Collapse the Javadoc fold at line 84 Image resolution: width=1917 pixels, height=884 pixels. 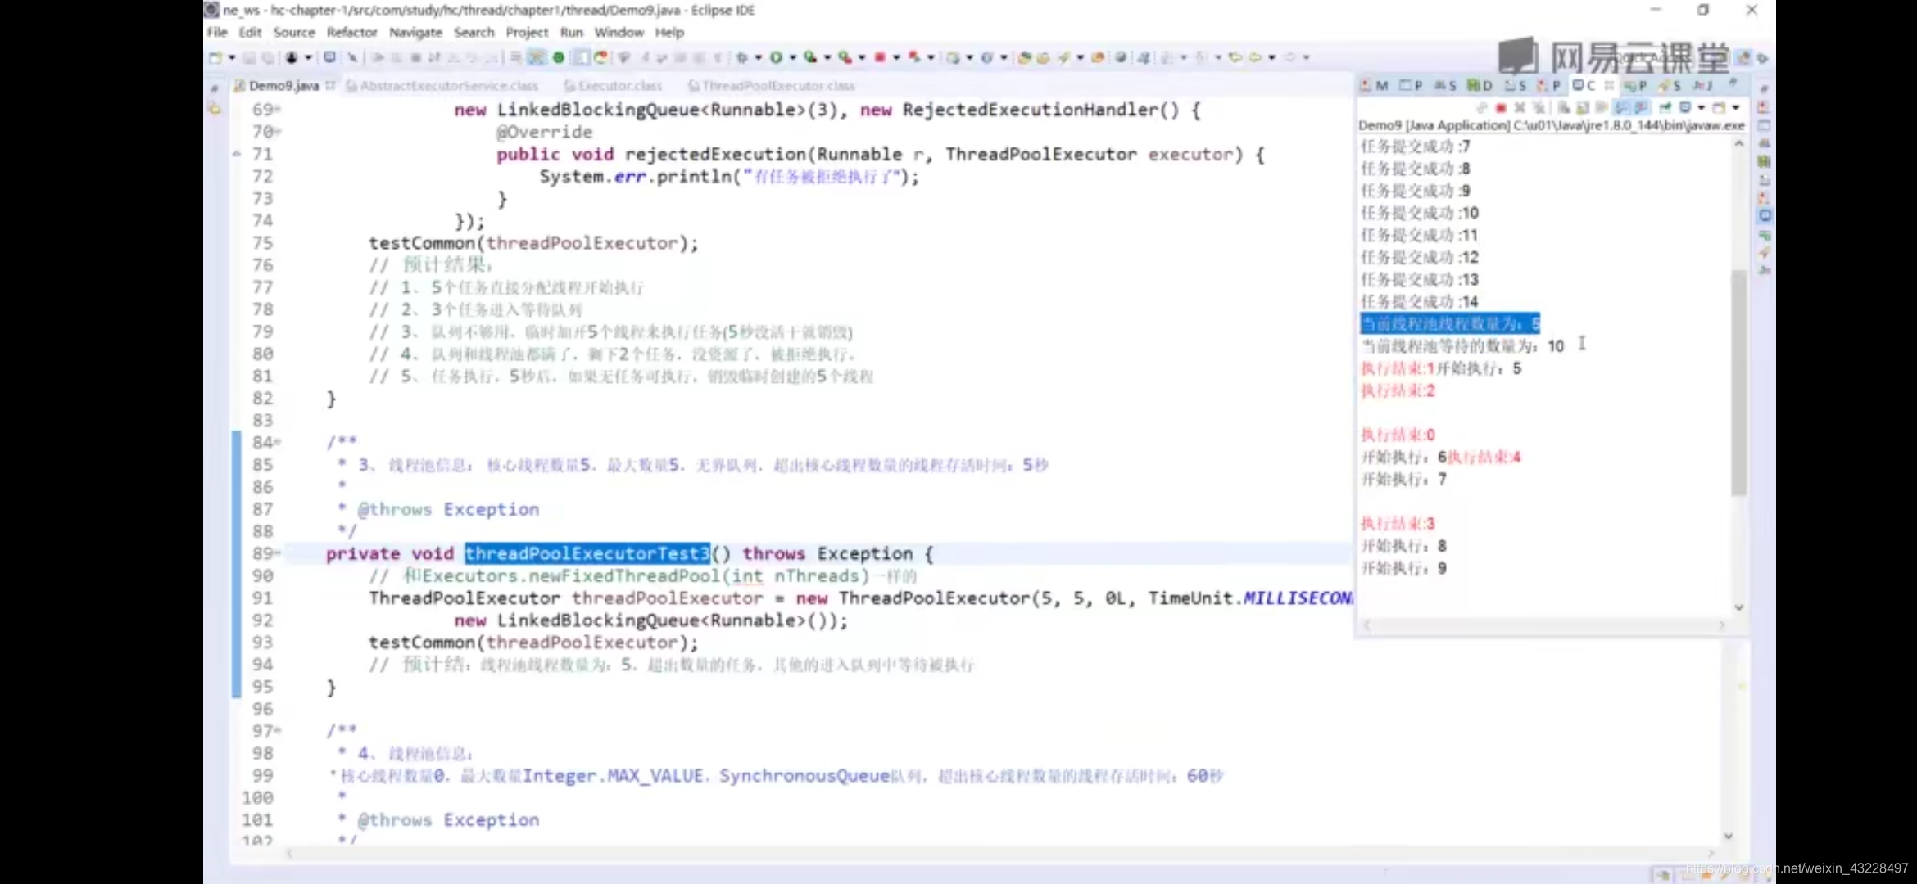pyautogui.click(x=279, y=443)
